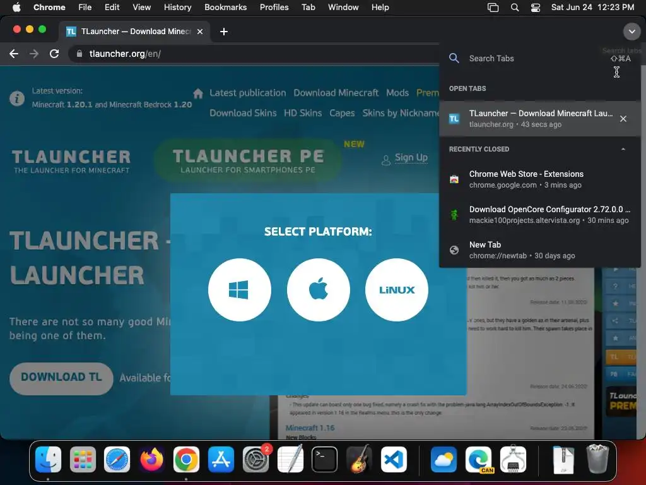Launch Visual Studio Code from the Dock
Viewport: 646px width, 485px height.
pos(394,459)
